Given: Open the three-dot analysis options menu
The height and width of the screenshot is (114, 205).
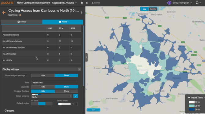Looking at the screenshot, I should [81, 12].
